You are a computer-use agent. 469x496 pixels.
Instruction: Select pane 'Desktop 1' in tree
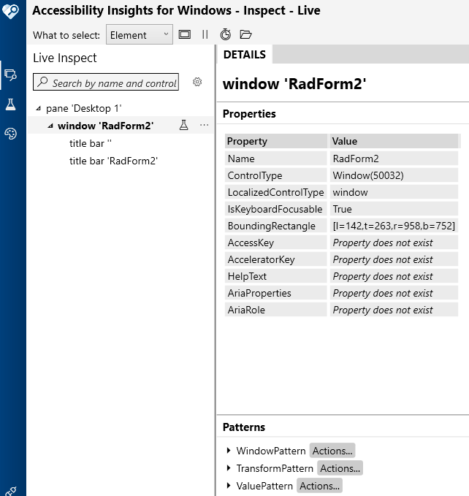(x=84, y=108)
